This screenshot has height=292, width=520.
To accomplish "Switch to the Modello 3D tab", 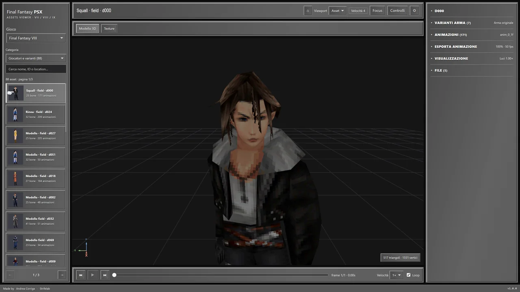I will click(87, 29).
